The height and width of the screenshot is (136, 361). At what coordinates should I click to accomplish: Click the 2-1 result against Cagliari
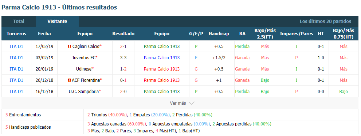coord(123,47)
